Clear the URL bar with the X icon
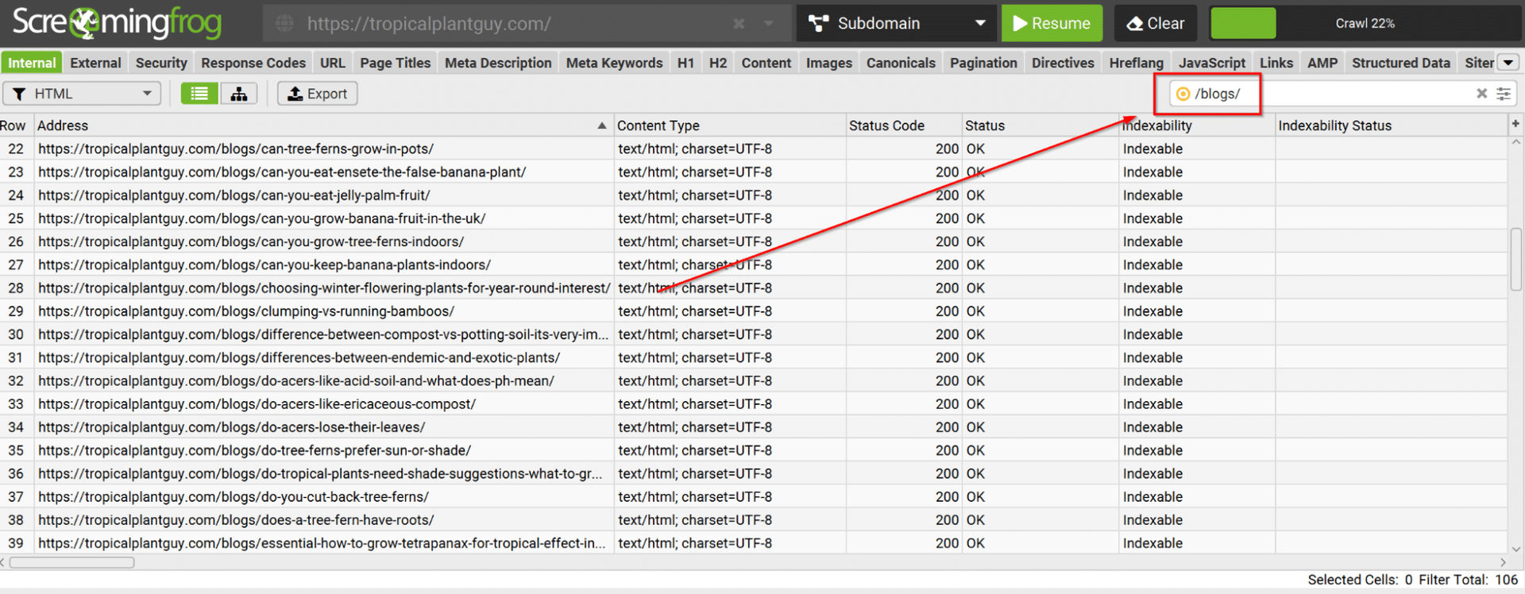This screenshot has height=594, width=1525. (739, 24)
